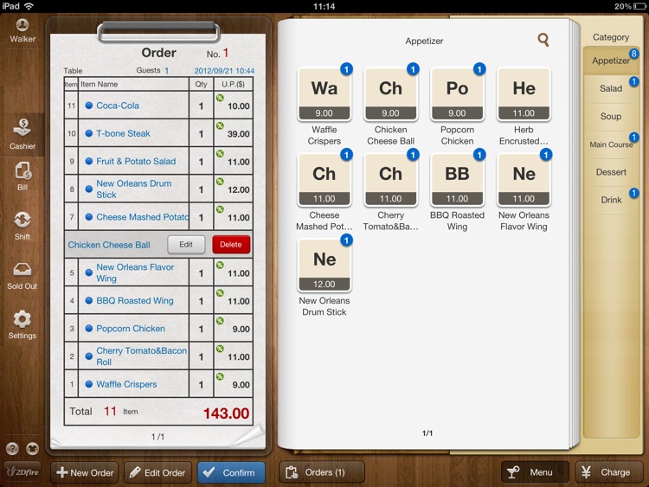Select Cherry Tomato&Bacon Roll order row
Viewport: 649px width, 487px height.
click(158, 356)
